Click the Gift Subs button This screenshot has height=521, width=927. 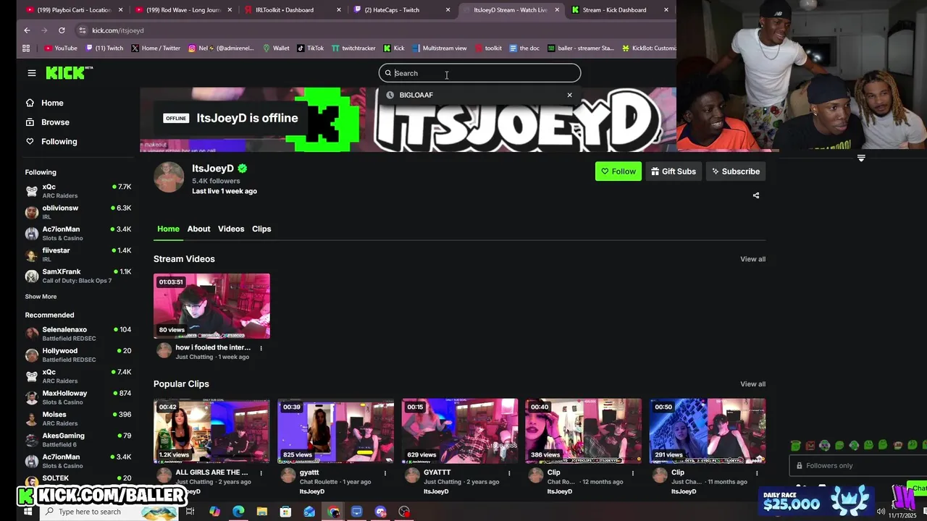[x=674, y=171]
